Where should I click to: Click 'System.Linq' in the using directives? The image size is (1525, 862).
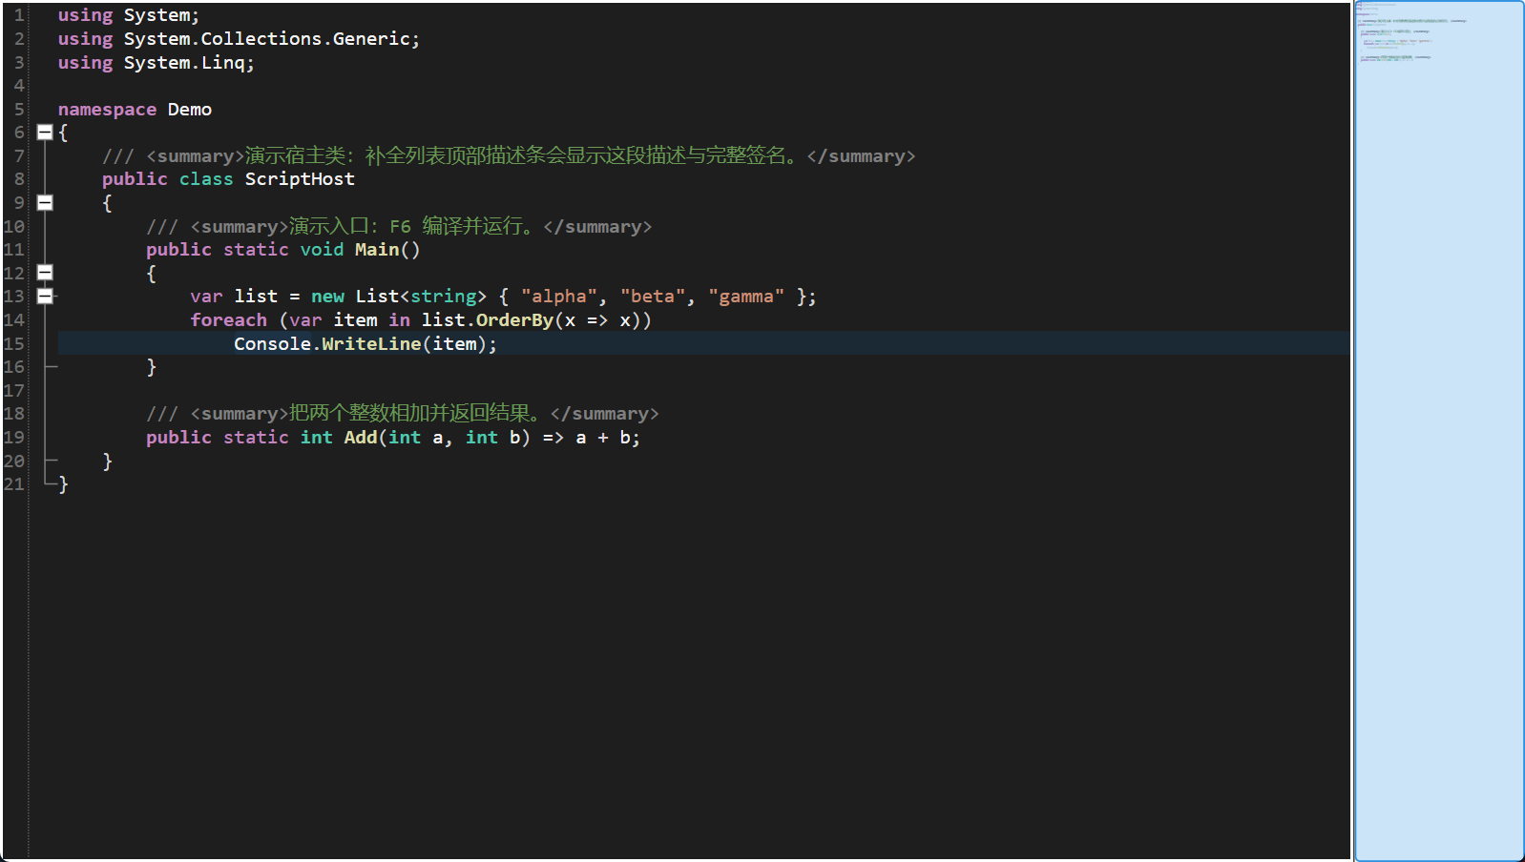[184, 63]
